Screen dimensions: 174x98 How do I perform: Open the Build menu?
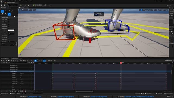point(20,1)
